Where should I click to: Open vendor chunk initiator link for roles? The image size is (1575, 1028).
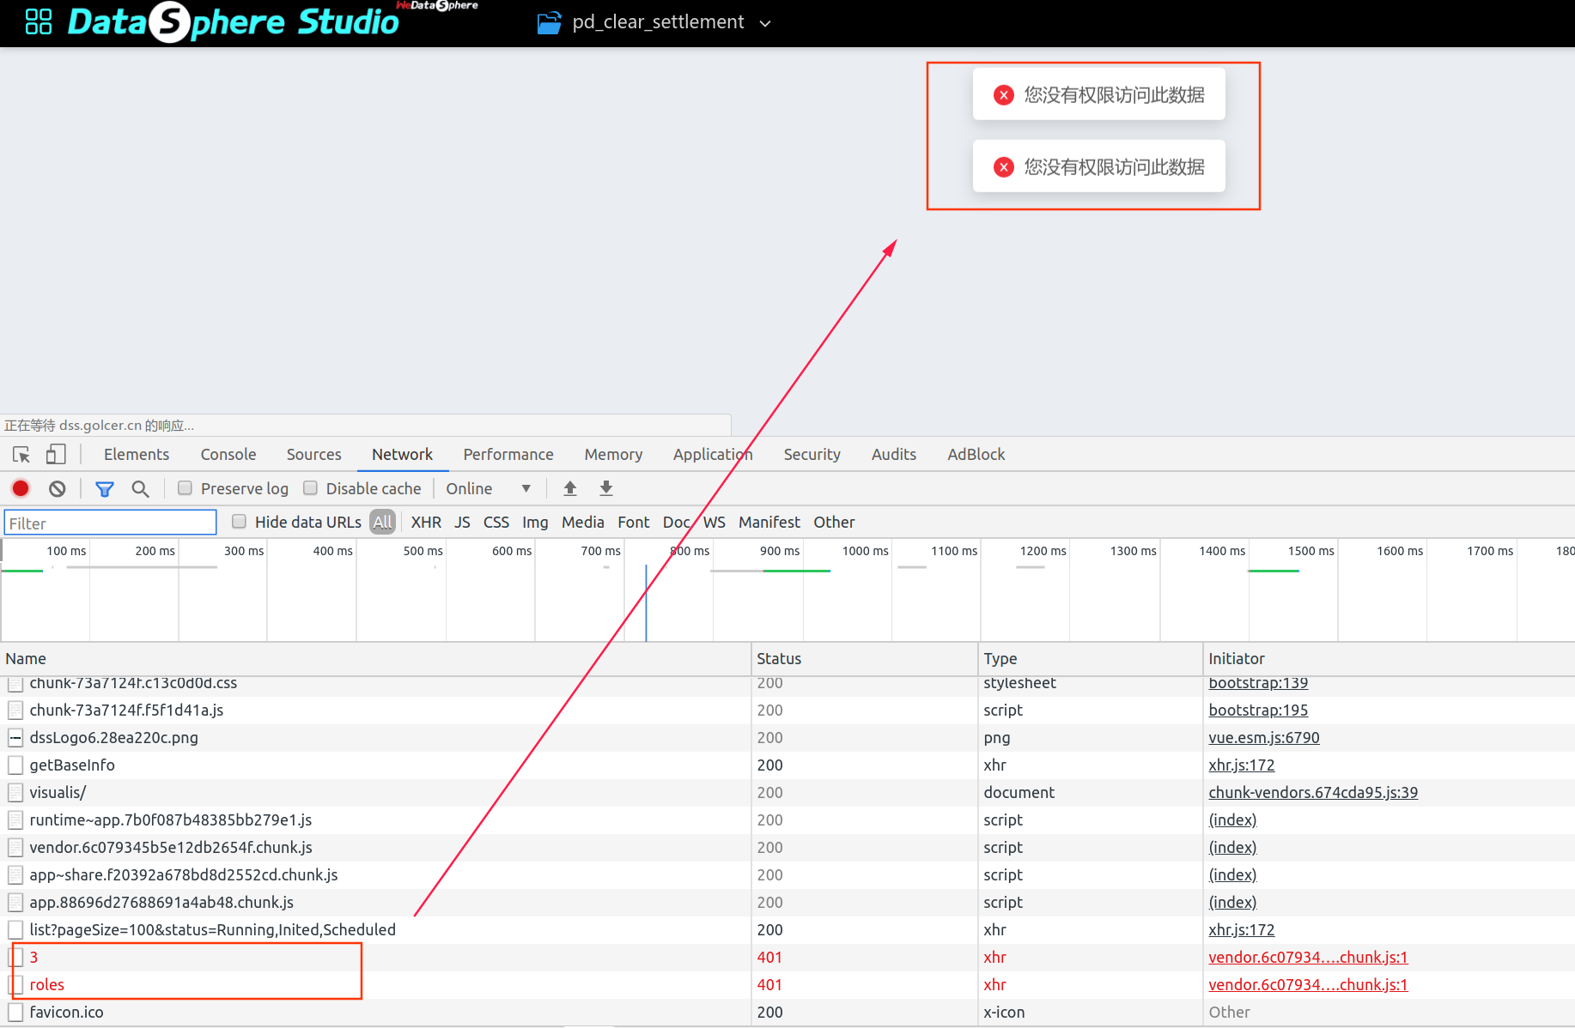coord(1308,984)
